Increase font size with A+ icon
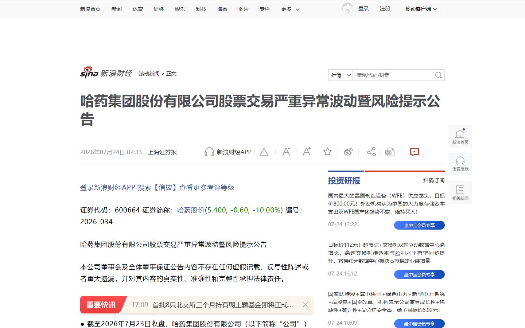The height and width of the screenshot is (328, 525). (307, 152)
